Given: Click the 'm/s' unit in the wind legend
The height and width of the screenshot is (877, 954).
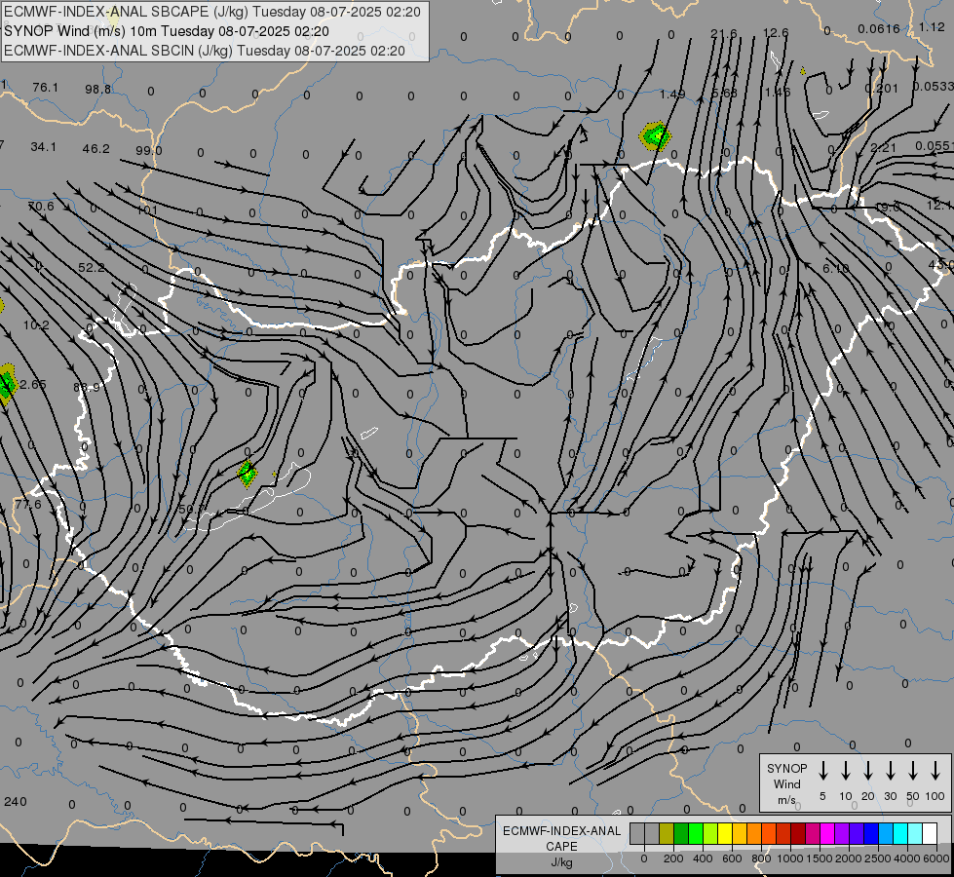Looking at the screenshot, I should tap(786, 800).
